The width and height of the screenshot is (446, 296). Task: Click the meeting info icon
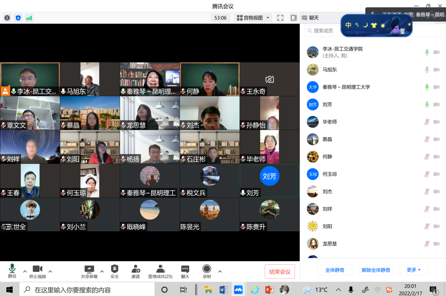pyautogui.click(x=7, y=18)
